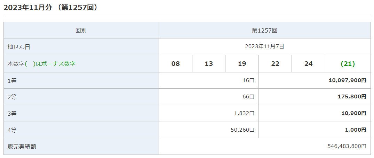Select the 10,097,900円 first prize amount

pos(347,80)
